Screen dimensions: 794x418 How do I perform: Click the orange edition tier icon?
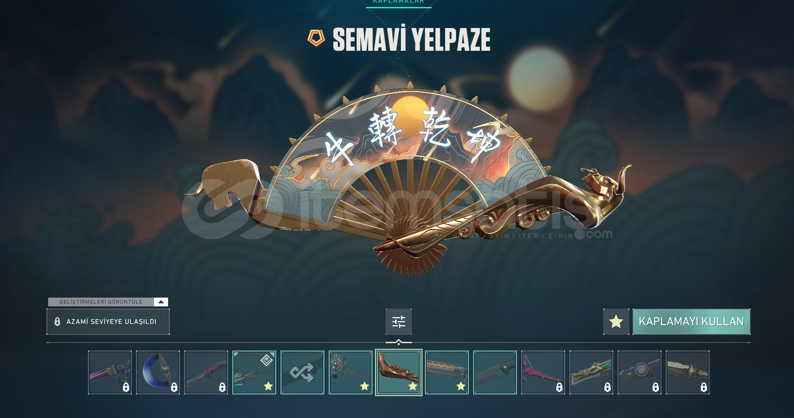[316, 39]
